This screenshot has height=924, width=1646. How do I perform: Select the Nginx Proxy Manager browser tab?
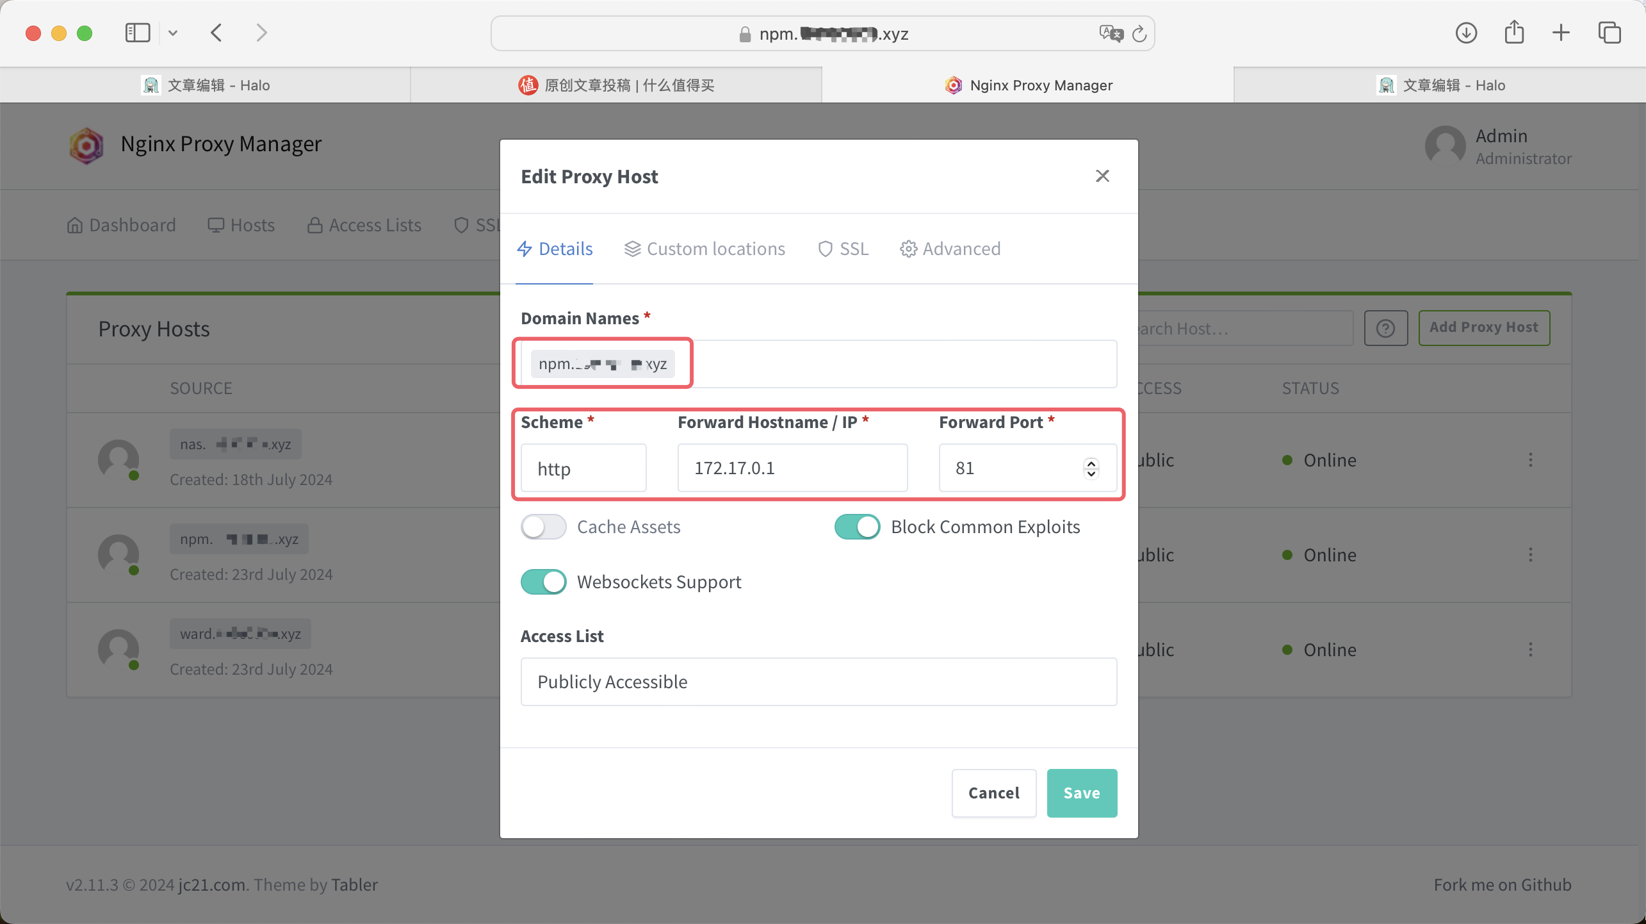[1028, 85]
